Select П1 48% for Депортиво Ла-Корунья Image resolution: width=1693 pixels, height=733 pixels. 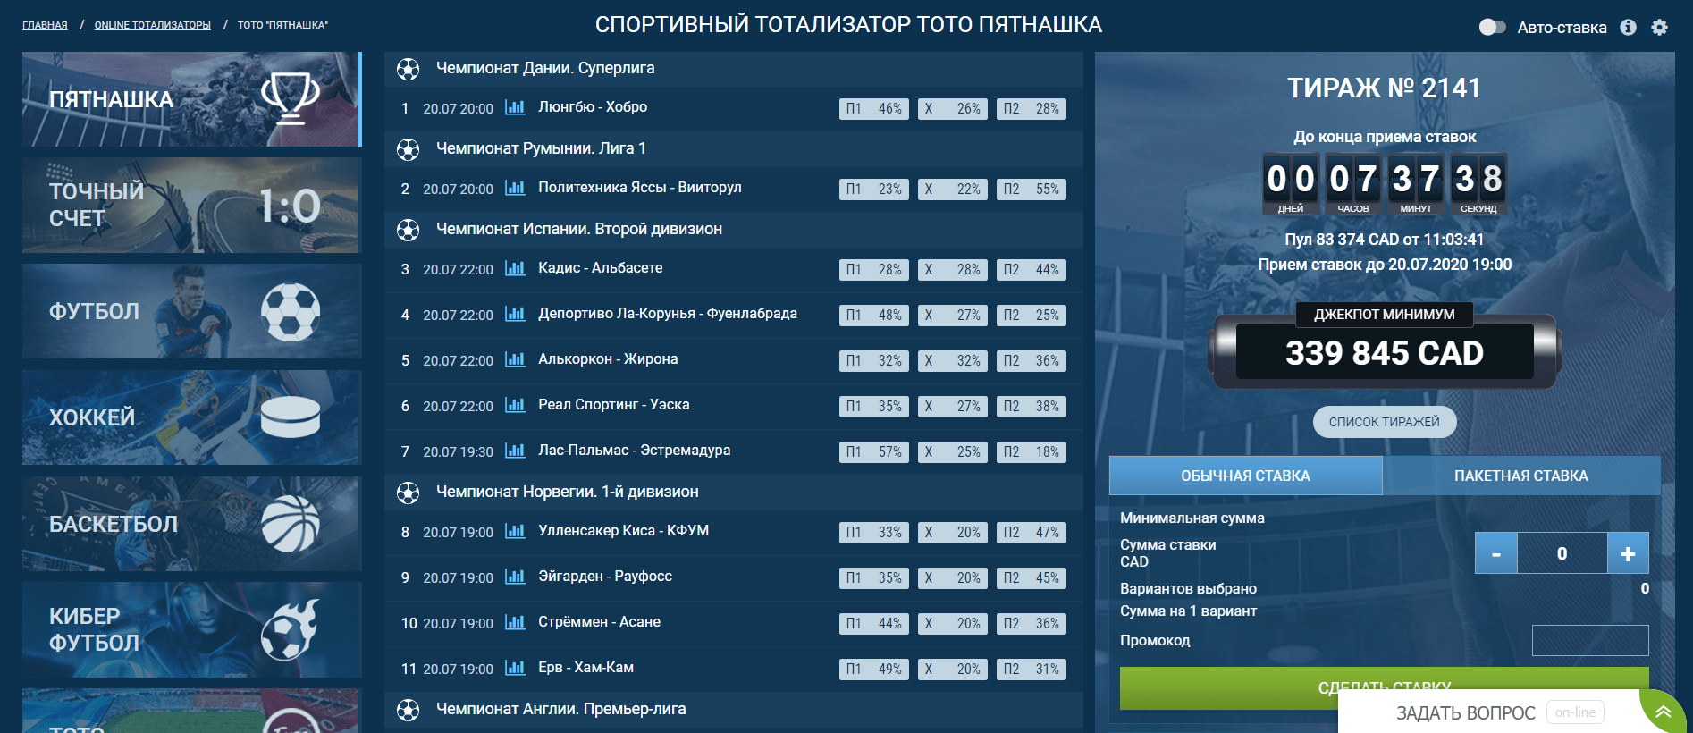874,316
